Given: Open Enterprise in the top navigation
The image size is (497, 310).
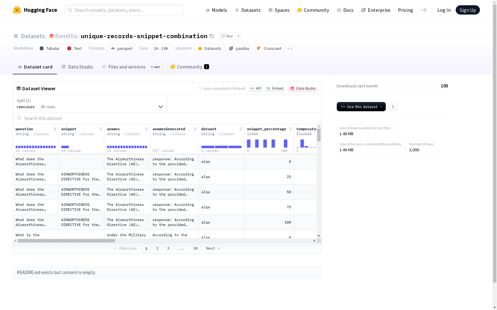Looking at the screenshot, I should click(376, 10).
